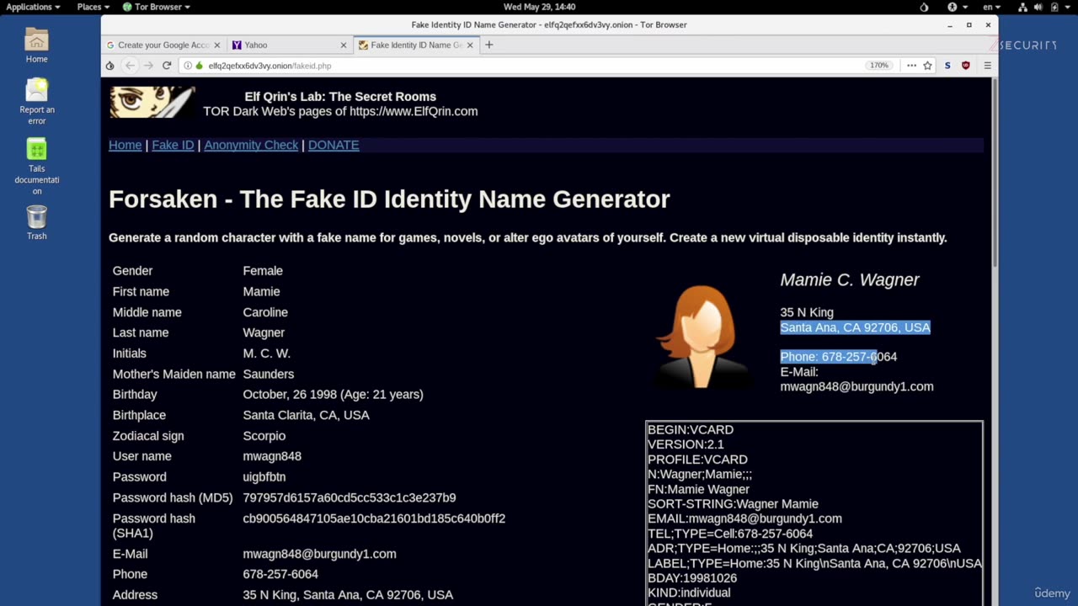Open a new browser tab
1078x606 pixels.
pyautogui.click(x=488, y=45)
